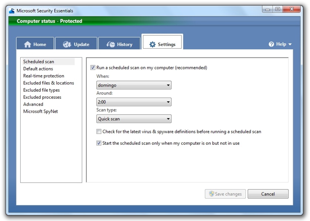Open Excluded processes settings
Screen dimensions: 310x221
pyautogui.click(x=42, y=97)
